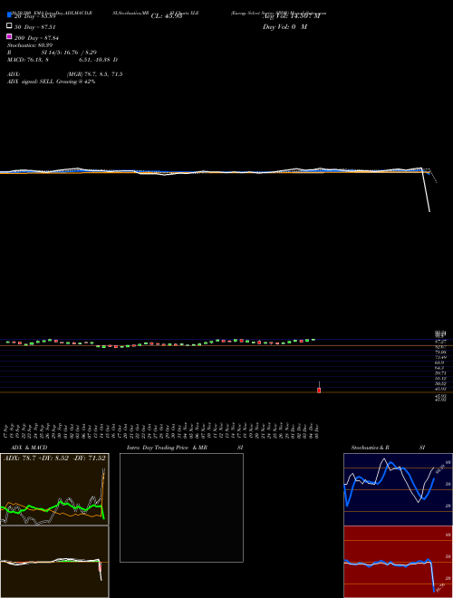Click the 'ADX signal: SELL Growing @ 42%' text
453x598 pixels.
coord(51,82)
